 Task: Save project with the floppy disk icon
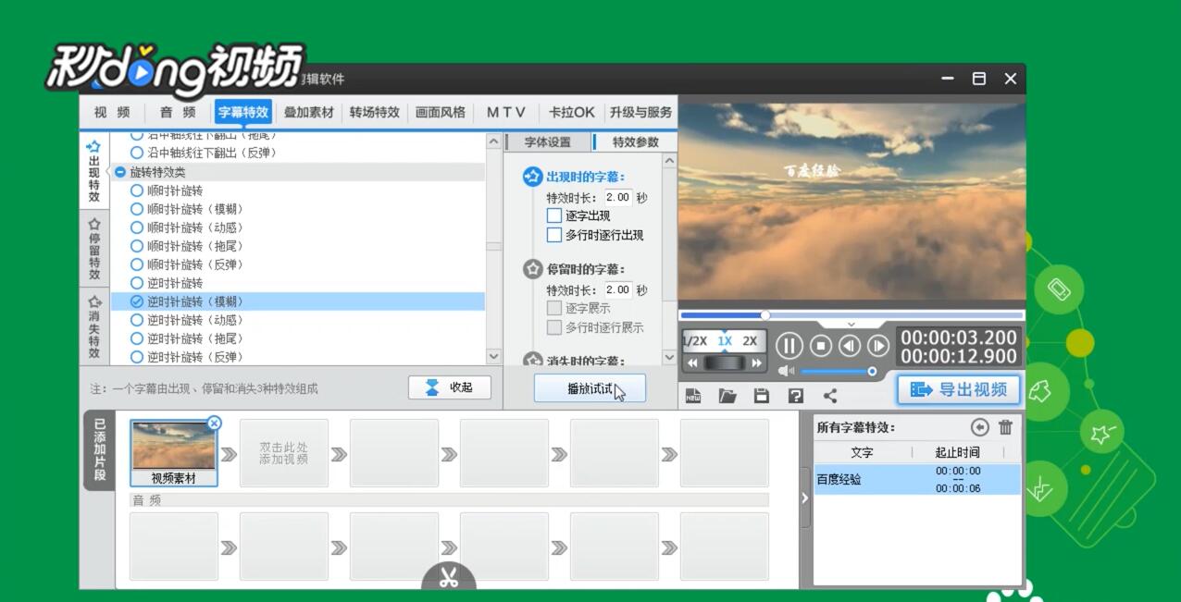(x=762, y=396)
